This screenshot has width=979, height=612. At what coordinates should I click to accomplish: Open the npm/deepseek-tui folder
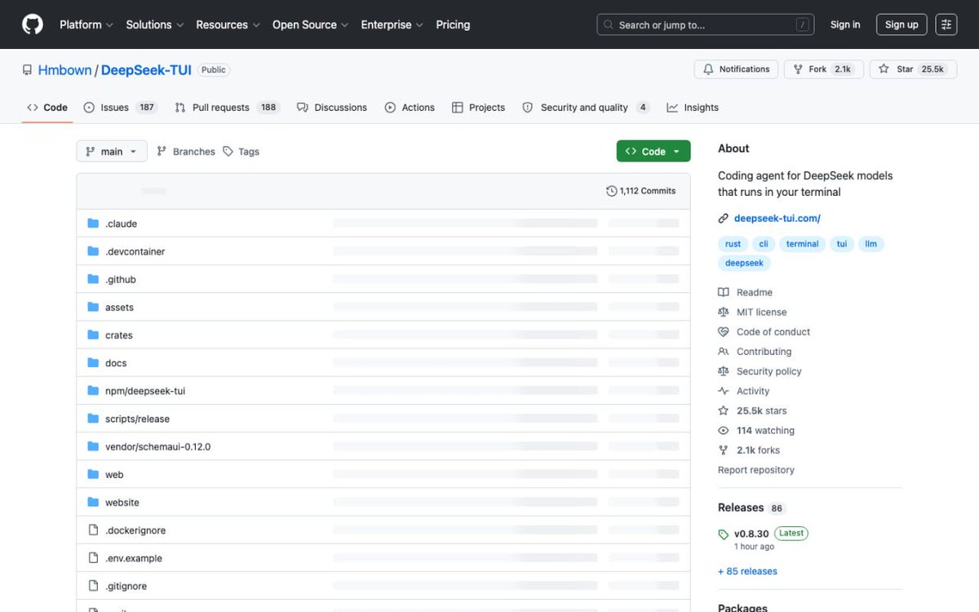pos(145,391)
